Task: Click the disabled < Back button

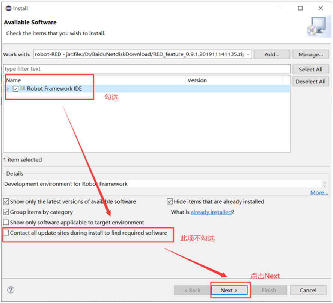Action: click(x=192, y=290)
